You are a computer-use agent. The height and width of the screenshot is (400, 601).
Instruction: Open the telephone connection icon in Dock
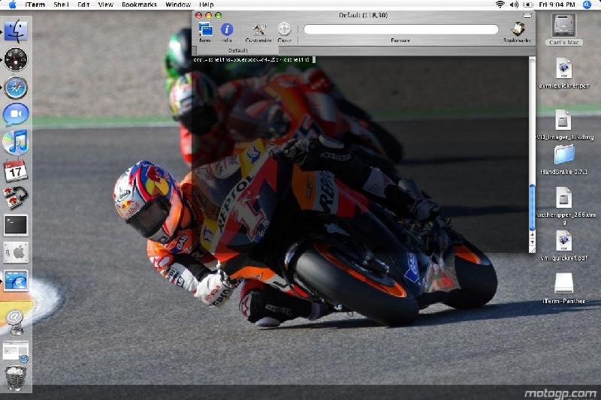(16, 197)
